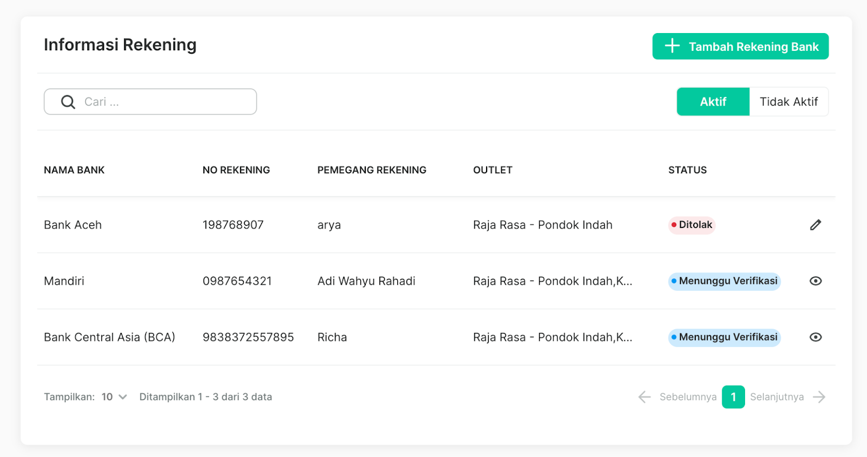867x457 pixels.
Task: Focus the Cari search input field
Action: click(150, 102)
